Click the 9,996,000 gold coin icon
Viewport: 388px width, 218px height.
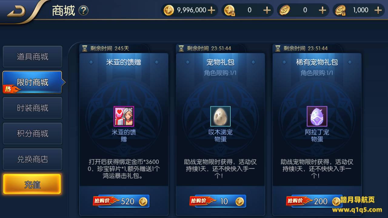(169, 10)
